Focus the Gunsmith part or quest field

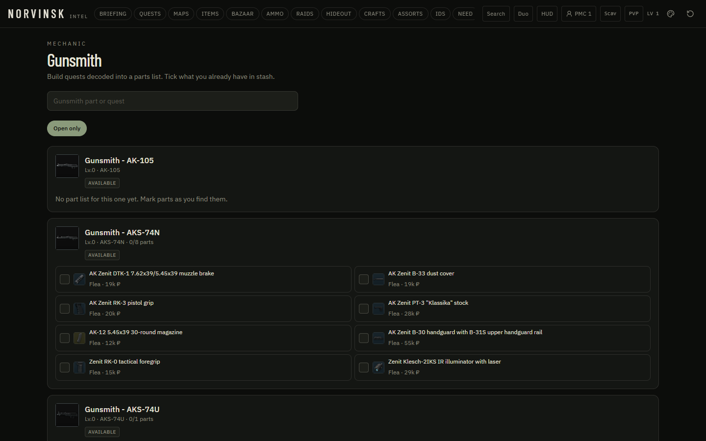pos(173,101)
